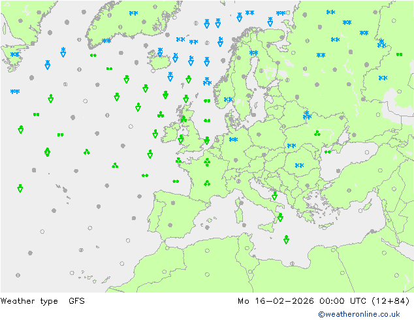
Task: Select the green rain symbol over Ukraine
Action: pyautogui.click(x=317, y=133)
